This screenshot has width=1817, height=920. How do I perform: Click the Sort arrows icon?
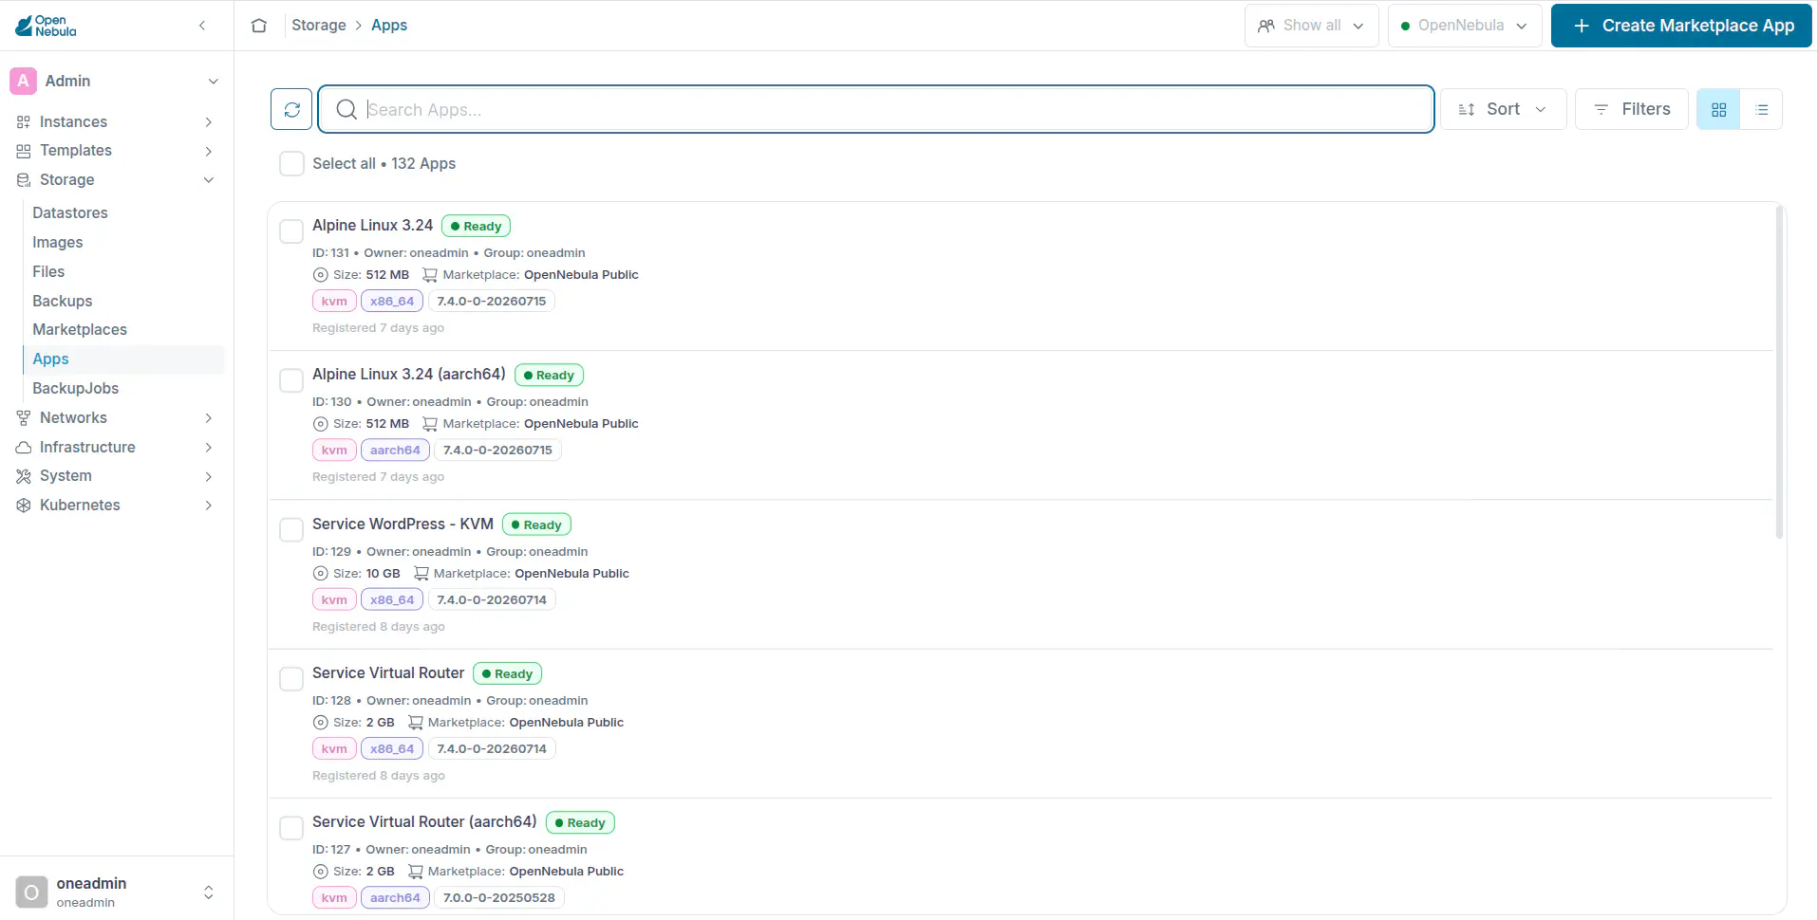(x=1467, y=109)
